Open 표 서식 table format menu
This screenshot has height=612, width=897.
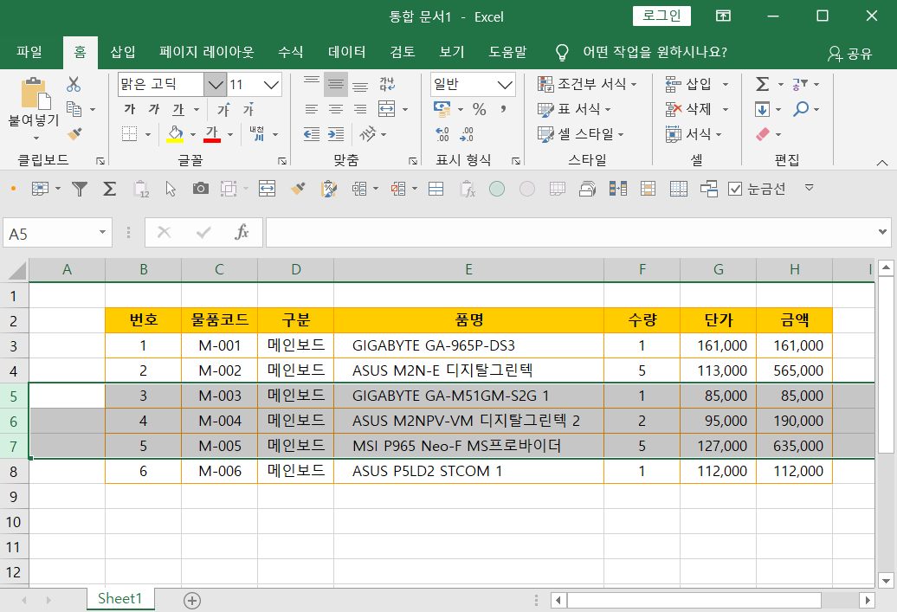pyautogui.click(x=574, y=109)
